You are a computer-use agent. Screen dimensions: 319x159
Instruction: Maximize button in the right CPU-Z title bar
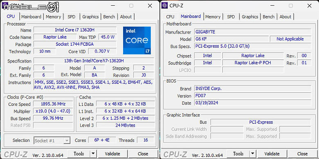(291, 6)
